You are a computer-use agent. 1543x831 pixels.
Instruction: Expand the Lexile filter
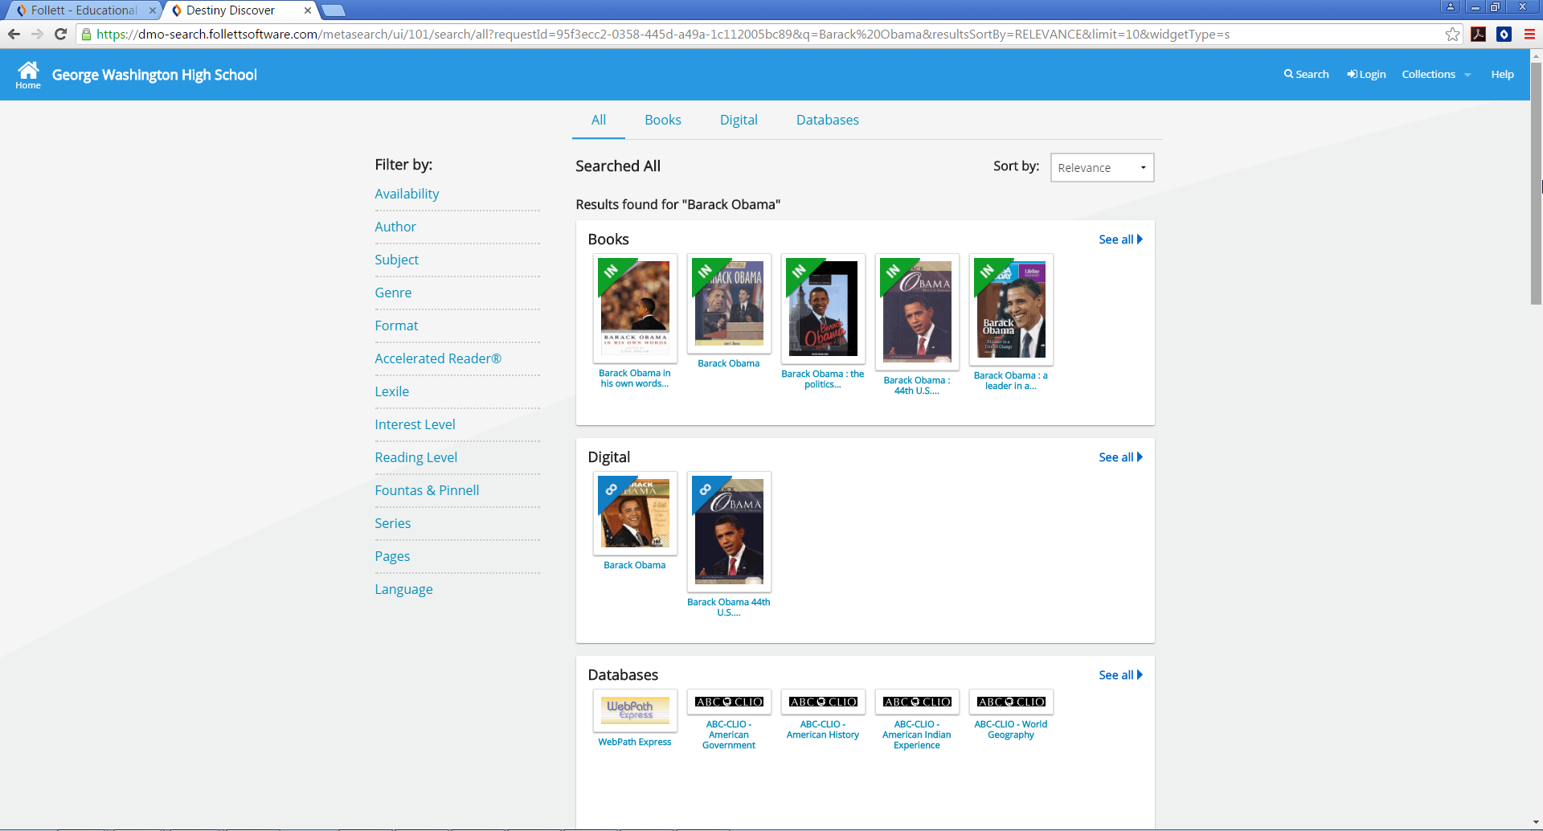click(x=391, y=391)
